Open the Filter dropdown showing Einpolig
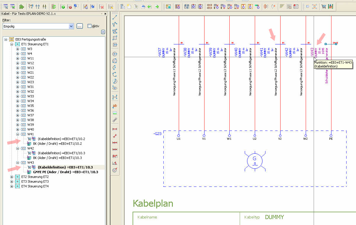The image size is (356, 225). tap(71, 26)
